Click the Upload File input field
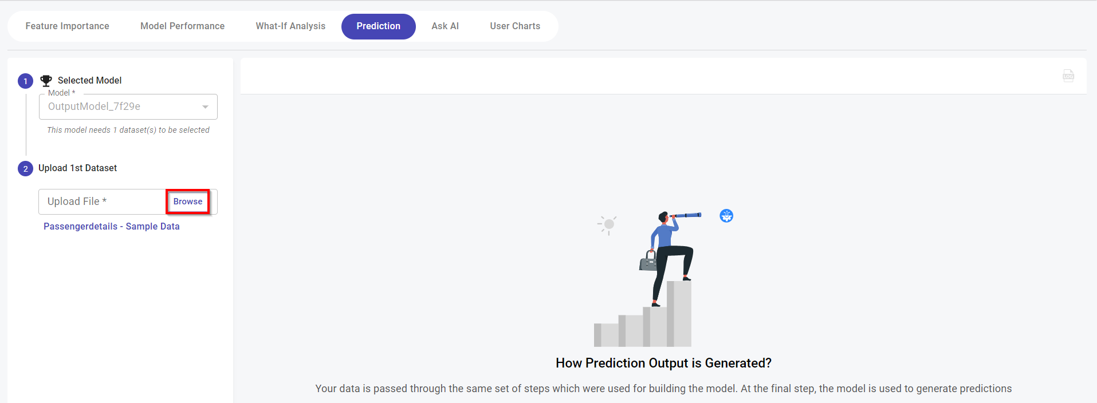This screenshot has width=1097, height=403. pyautogui.click(x=102, y=201)
